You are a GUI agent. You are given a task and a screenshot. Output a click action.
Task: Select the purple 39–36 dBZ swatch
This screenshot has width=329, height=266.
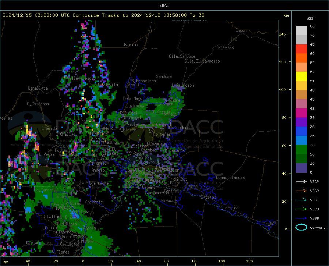pos(301,122)
